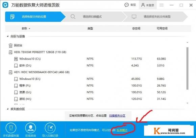The image size is (196, 138).
Task: Click scrollbar up arrow of partition list
Action: tap(187, 43)
